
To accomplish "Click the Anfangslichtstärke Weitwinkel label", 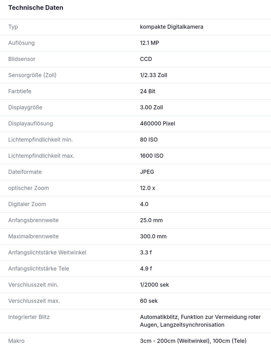I will 47,253.
